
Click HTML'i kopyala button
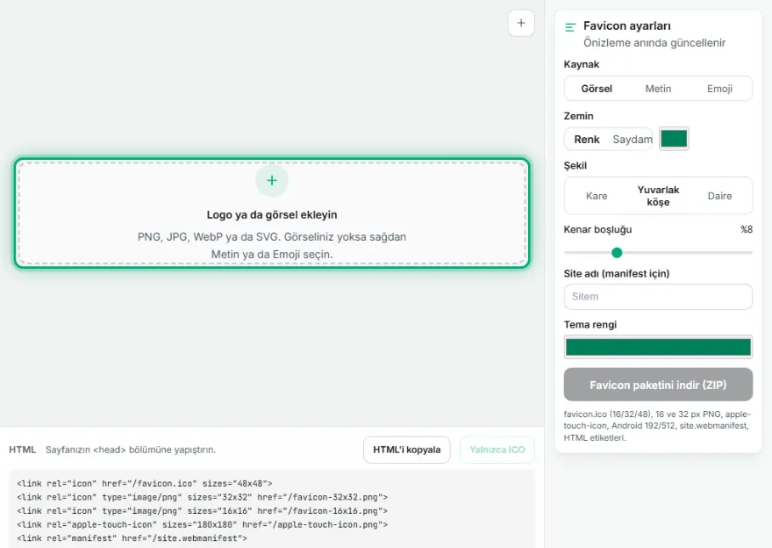point(407,450)
